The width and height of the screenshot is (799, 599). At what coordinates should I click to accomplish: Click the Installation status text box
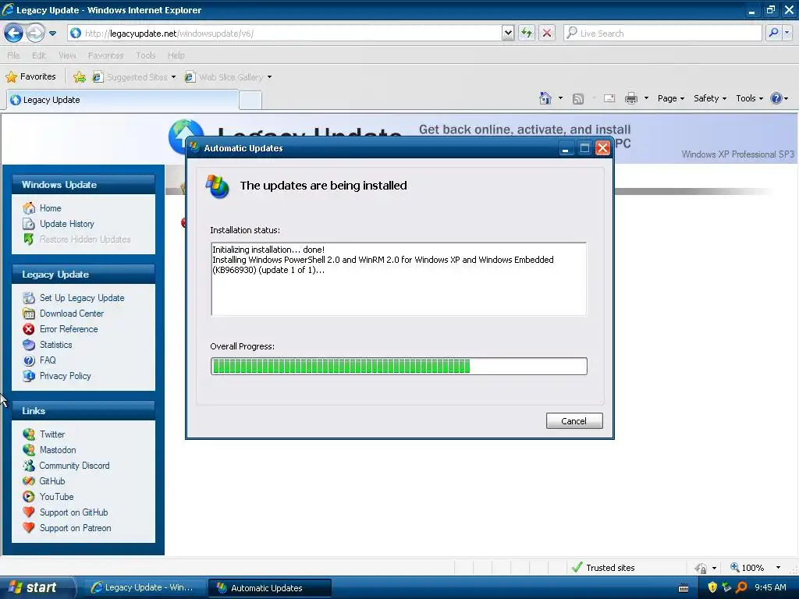(x=399, y=279)
